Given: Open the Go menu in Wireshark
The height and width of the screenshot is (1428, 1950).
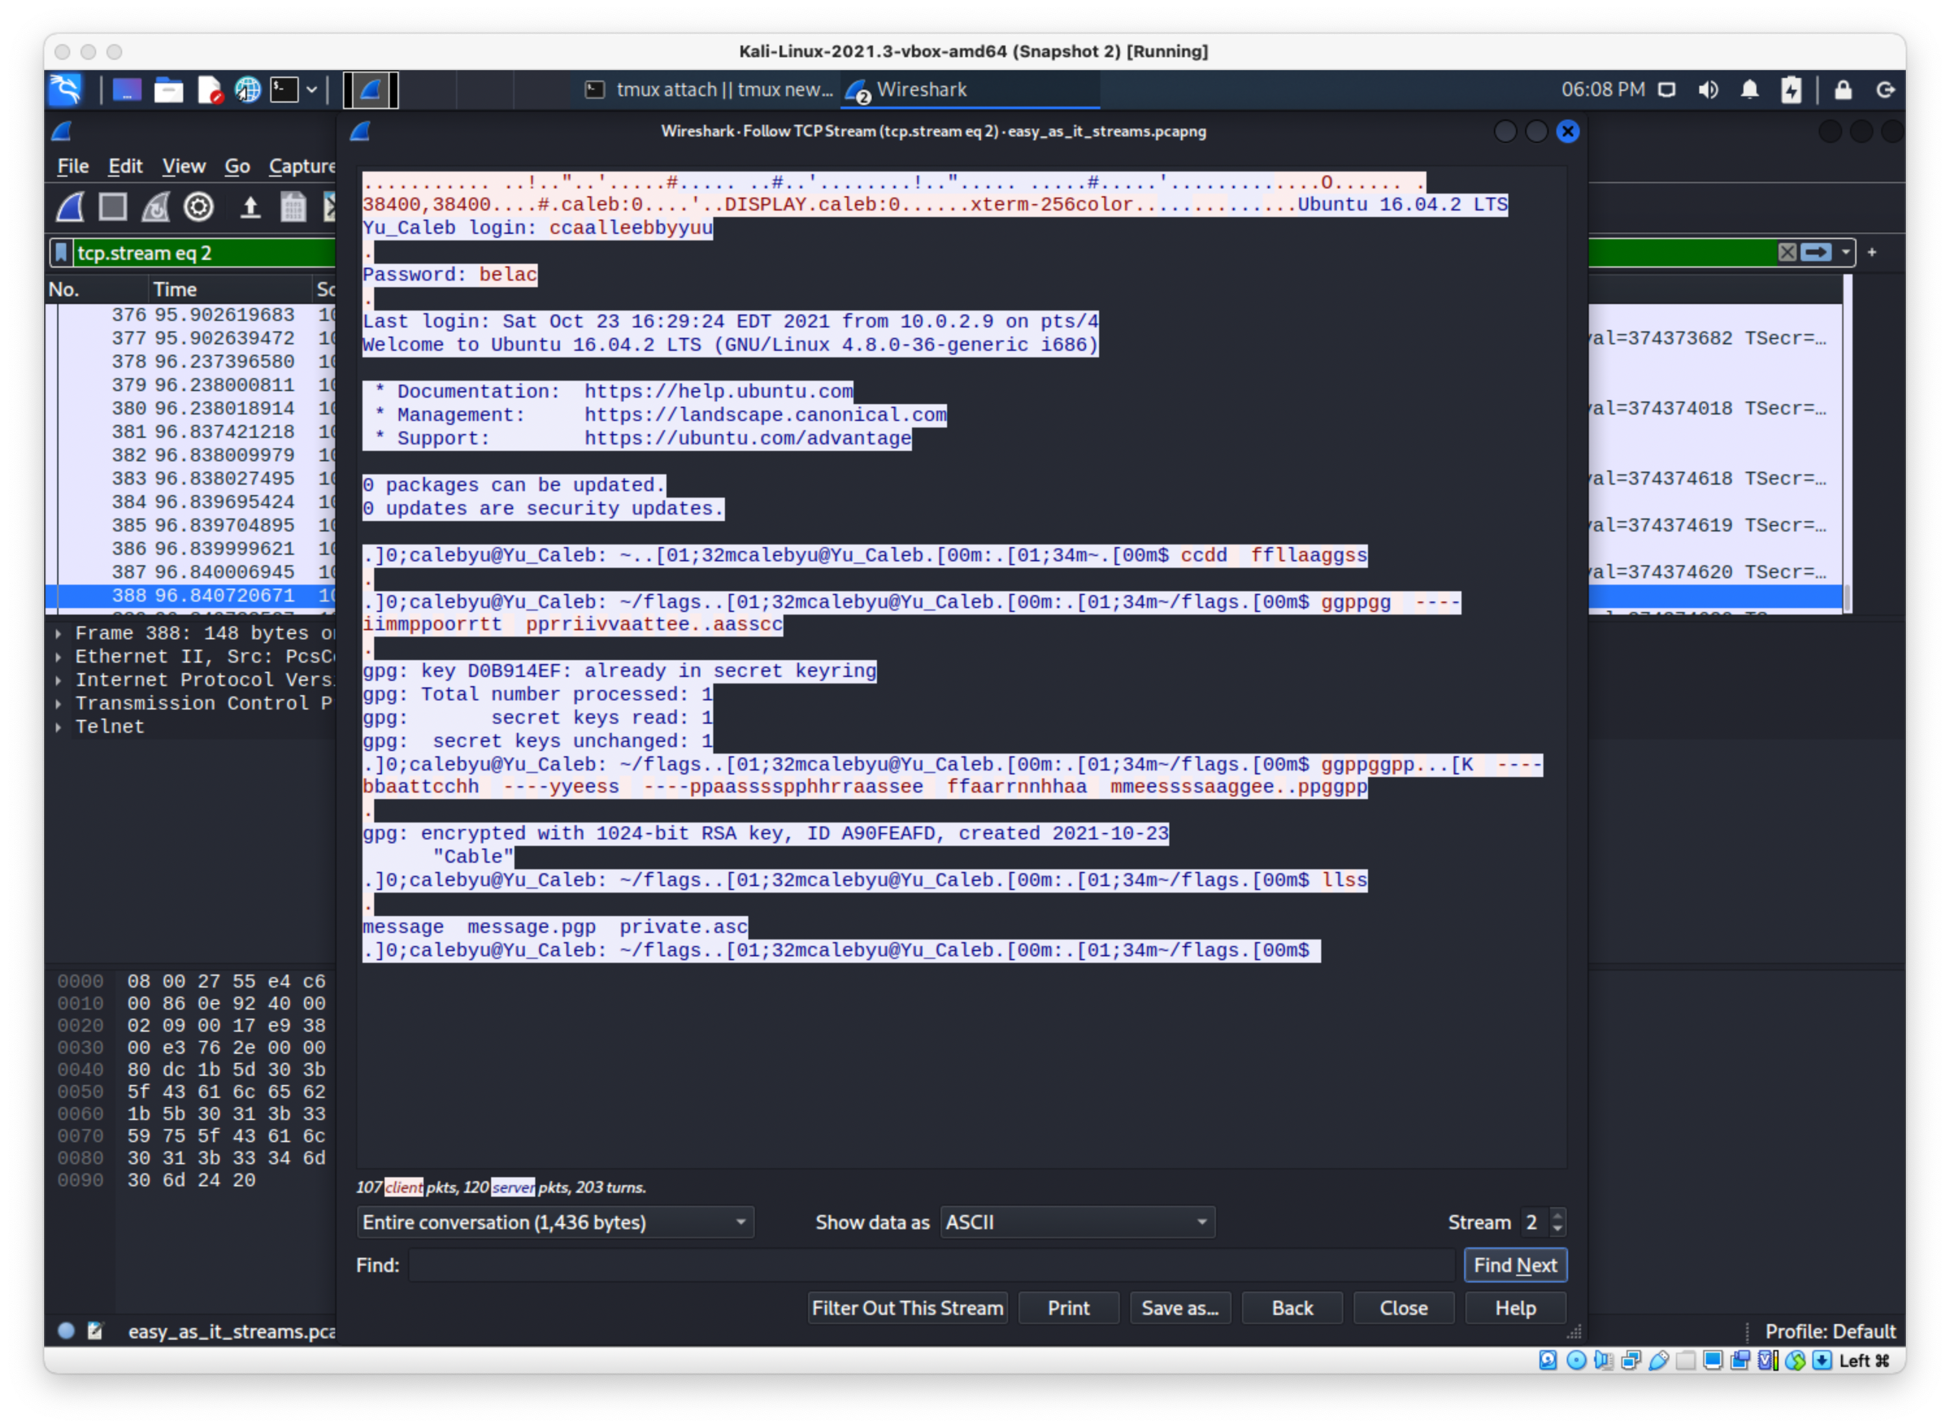Looking at the screenshot, I should pos(237,166).
